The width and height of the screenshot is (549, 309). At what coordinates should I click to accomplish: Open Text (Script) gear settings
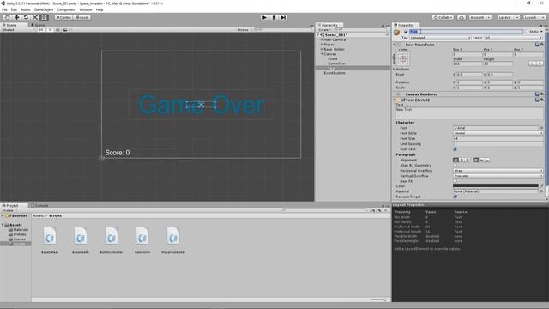pos(542,100)
